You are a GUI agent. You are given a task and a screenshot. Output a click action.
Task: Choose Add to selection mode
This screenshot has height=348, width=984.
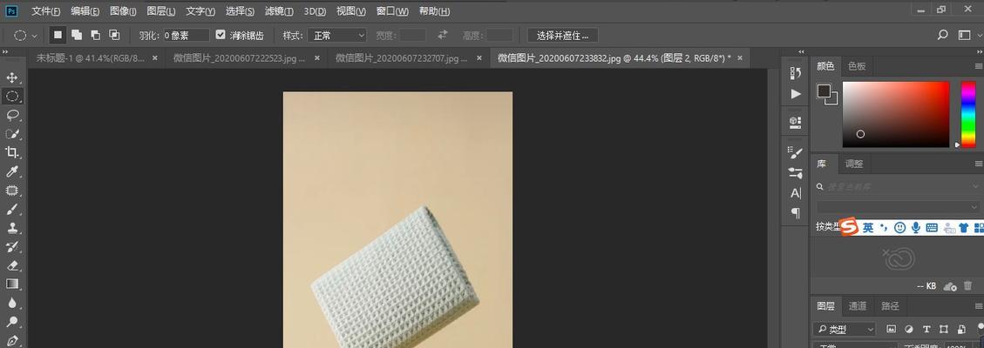point(77,35)
